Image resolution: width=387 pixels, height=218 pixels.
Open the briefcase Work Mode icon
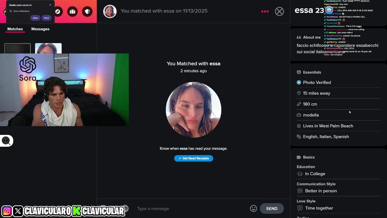(72, 12)
